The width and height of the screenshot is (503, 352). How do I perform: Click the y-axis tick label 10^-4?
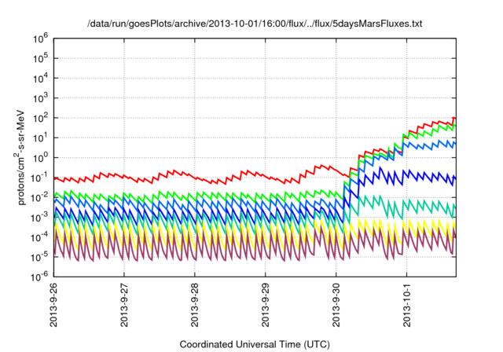tap(40, 237)
